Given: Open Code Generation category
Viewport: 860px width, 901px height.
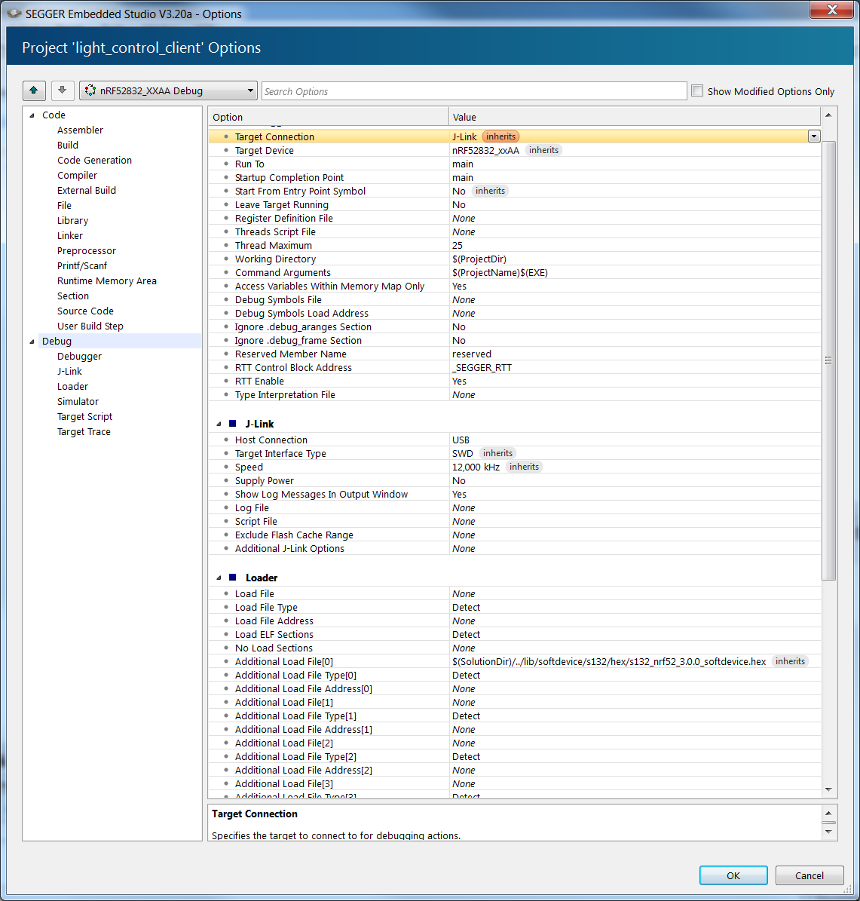Looking at the screenshot, I should click(94, 161).
